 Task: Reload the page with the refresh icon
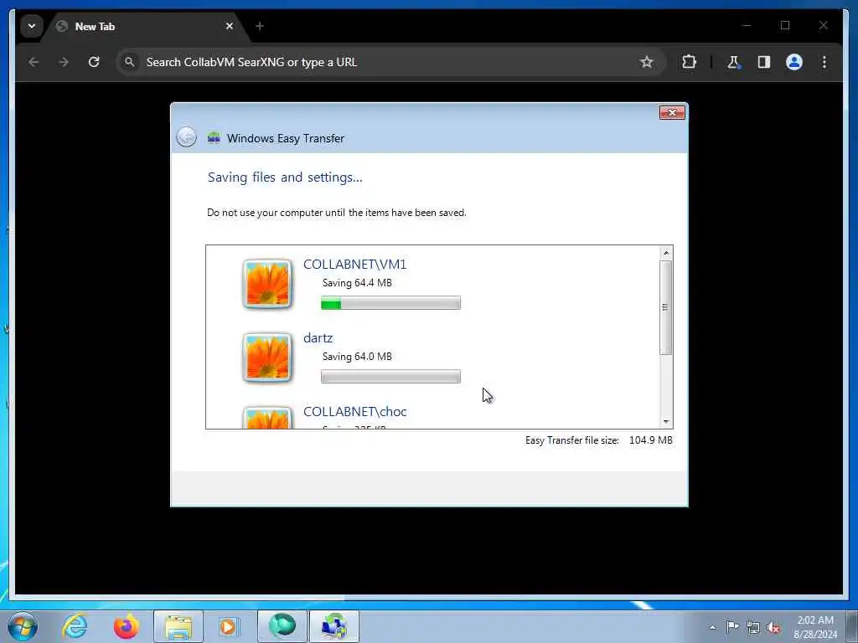[94, 62]
